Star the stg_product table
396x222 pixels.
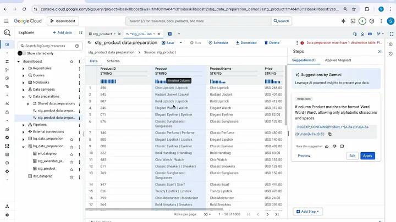tap(71, 170)
